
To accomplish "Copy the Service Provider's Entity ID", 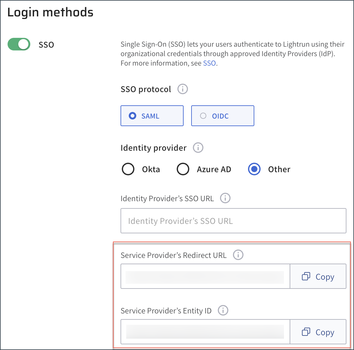I will (318, 332).
